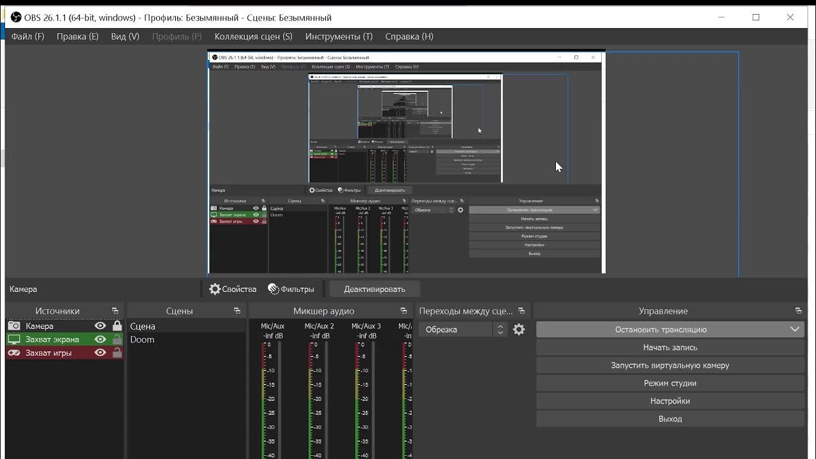Image resolution: width=816 pixels, height=459 pixels.
Task: Unlock the Камера source
Action: [x=117, y=326]
